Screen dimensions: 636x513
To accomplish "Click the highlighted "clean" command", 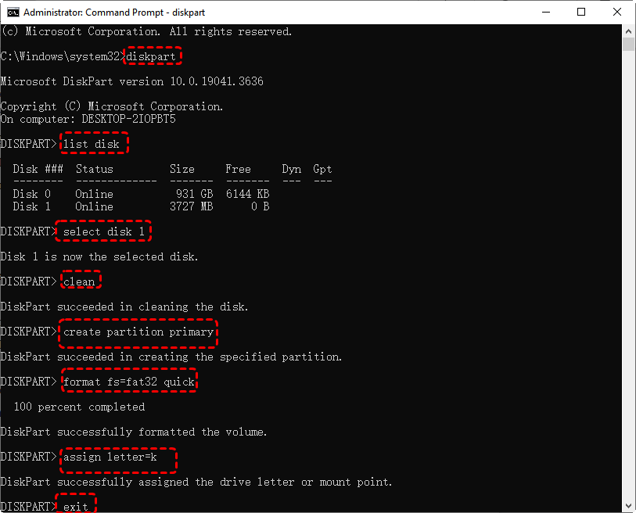I will tap(79, 282).
